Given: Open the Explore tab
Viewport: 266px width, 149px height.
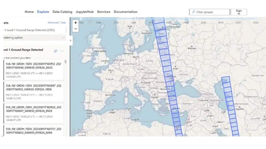Looking at the screenshot, I should pos(43,12).
